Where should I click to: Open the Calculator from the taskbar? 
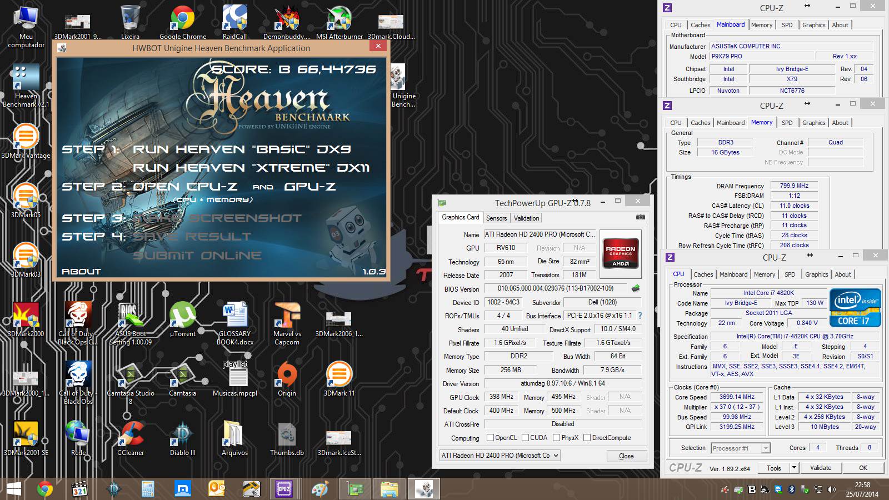148,489
